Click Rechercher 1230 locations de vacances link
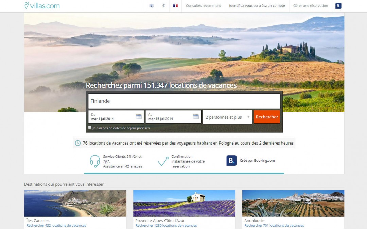 click(166, 226)
